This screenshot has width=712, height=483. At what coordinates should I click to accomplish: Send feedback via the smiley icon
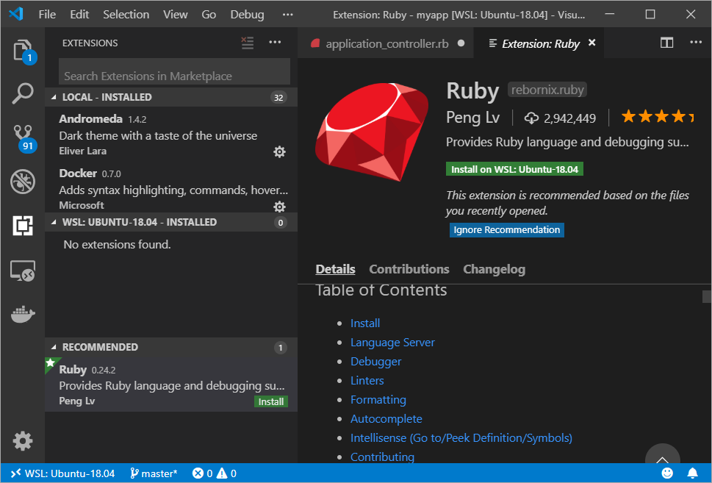click(667, 473)
